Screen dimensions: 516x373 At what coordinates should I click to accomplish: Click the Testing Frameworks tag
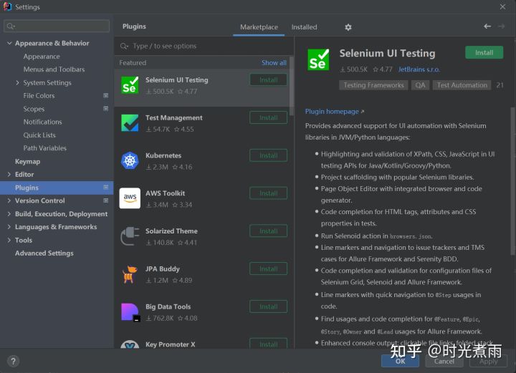click(x=373, y=85)
